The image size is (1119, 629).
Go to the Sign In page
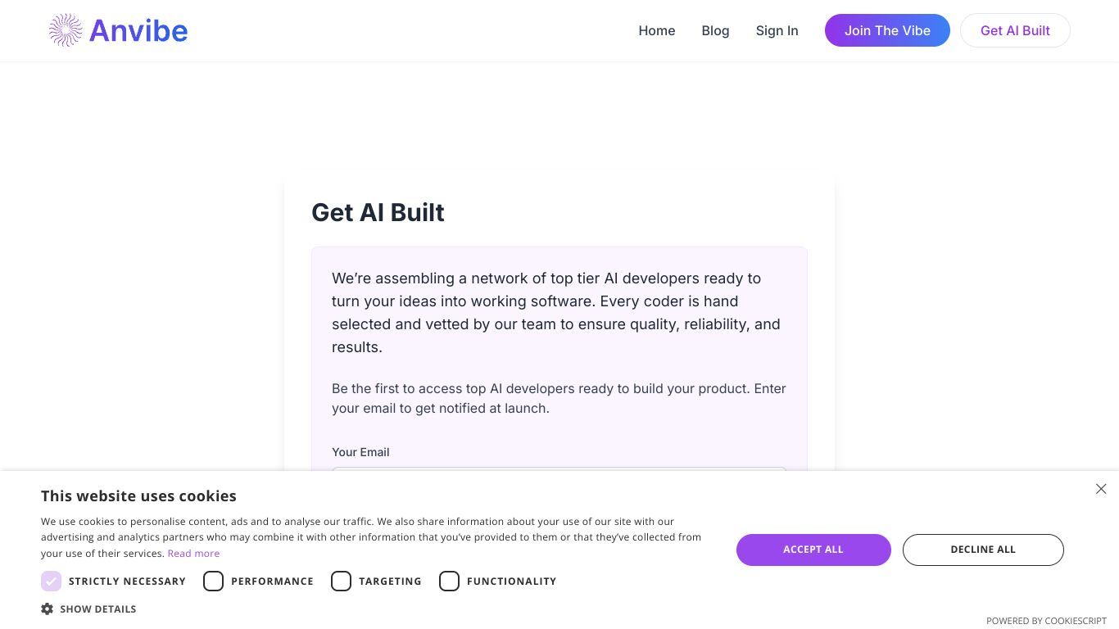coord(777,30)
